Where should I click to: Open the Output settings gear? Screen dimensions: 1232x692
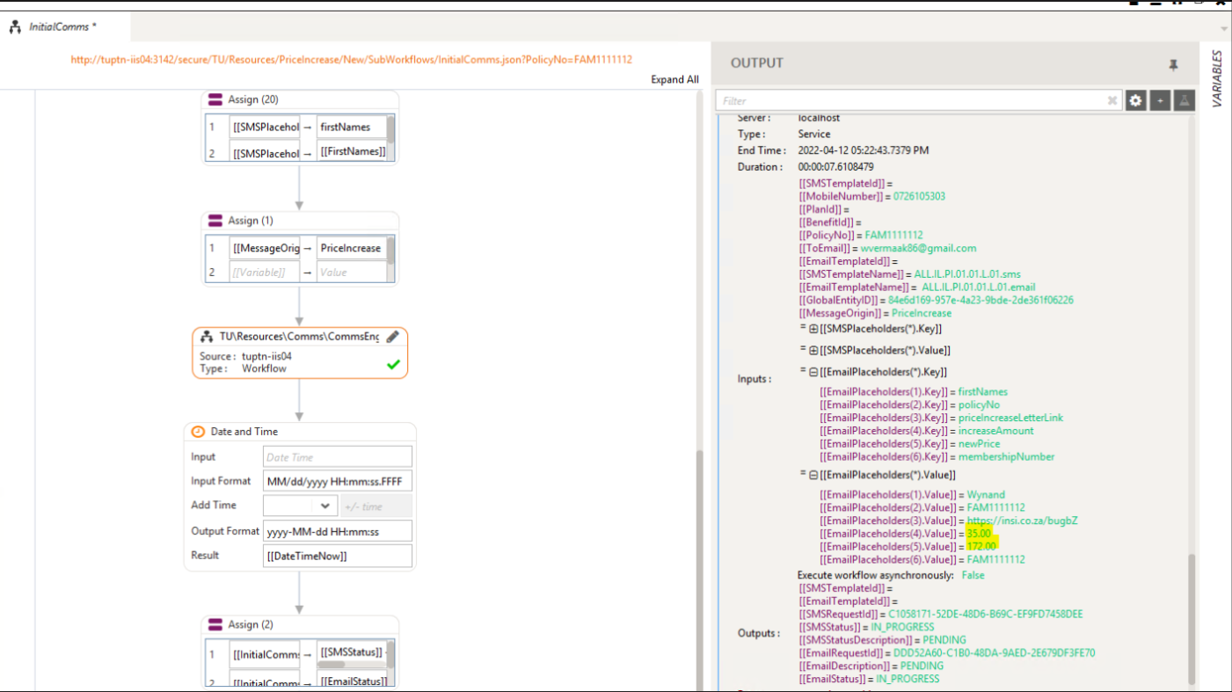(1136, 101)
